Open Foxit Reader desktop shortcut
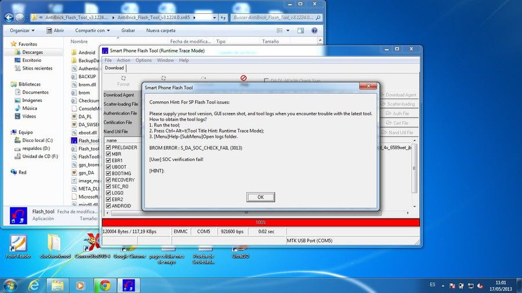522x293 pixels. [x=19, y=246]
